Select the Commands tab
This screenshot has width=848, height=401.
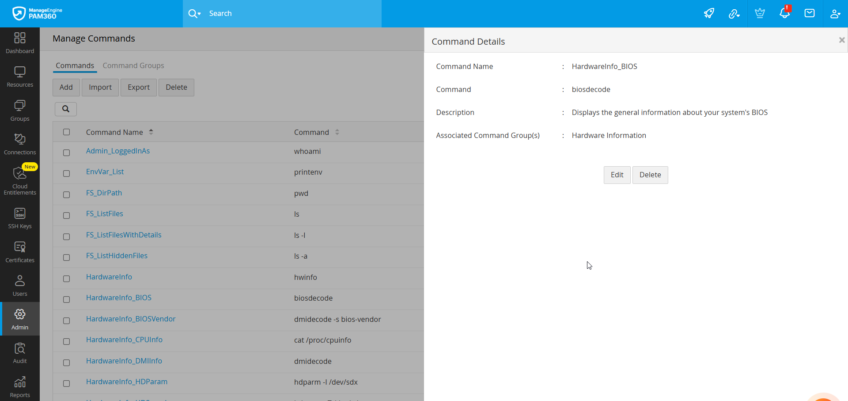pos(75,65)
